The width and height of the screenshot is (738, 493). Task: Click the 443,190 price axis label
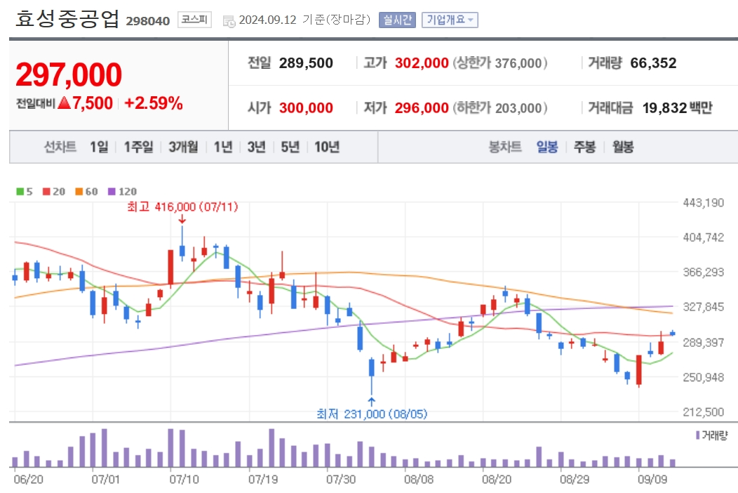[704, 203]
